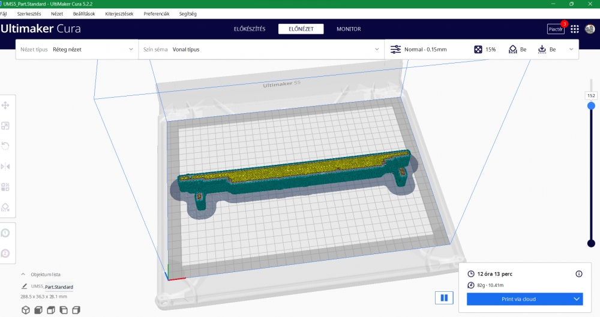Select the Scale tool
600x317 pixels.
click(x=5, y=126)
